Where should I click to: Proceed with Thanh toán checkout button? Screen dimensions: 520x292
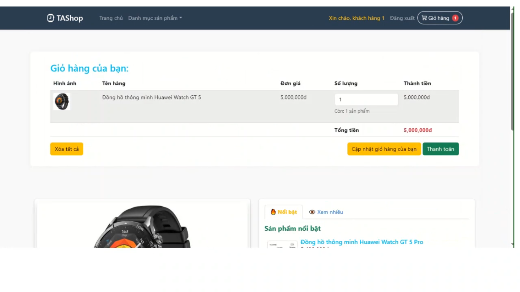pyautogui.click(x=441, y=149)
